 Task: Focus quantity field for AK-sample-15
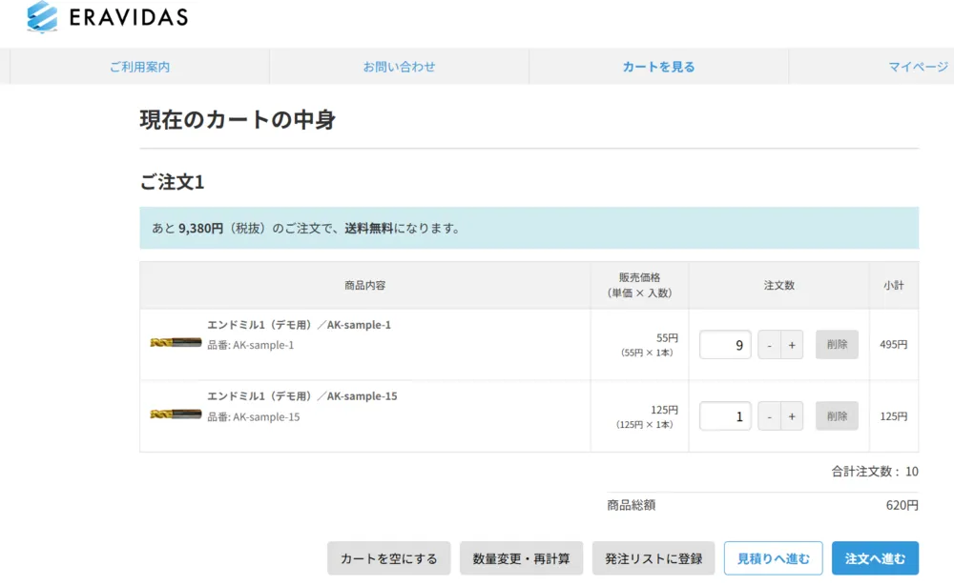725,416
